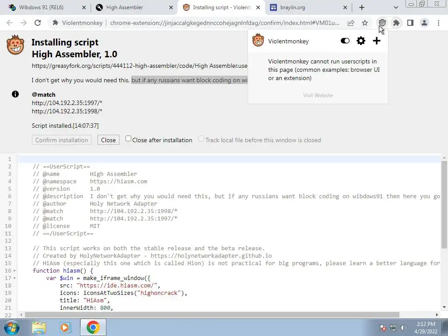
Task: Click the network tray icon
Action: [393, 328]
